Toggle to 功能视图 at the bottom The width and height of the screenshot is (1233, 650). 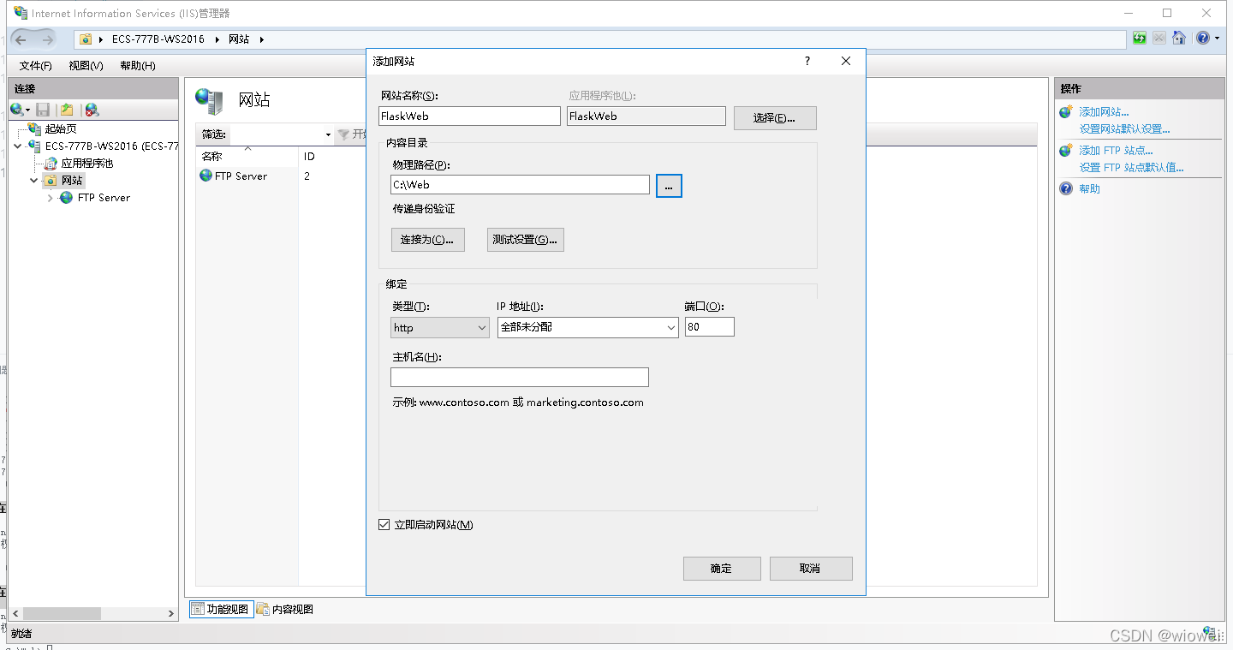(x=220, y=608)
